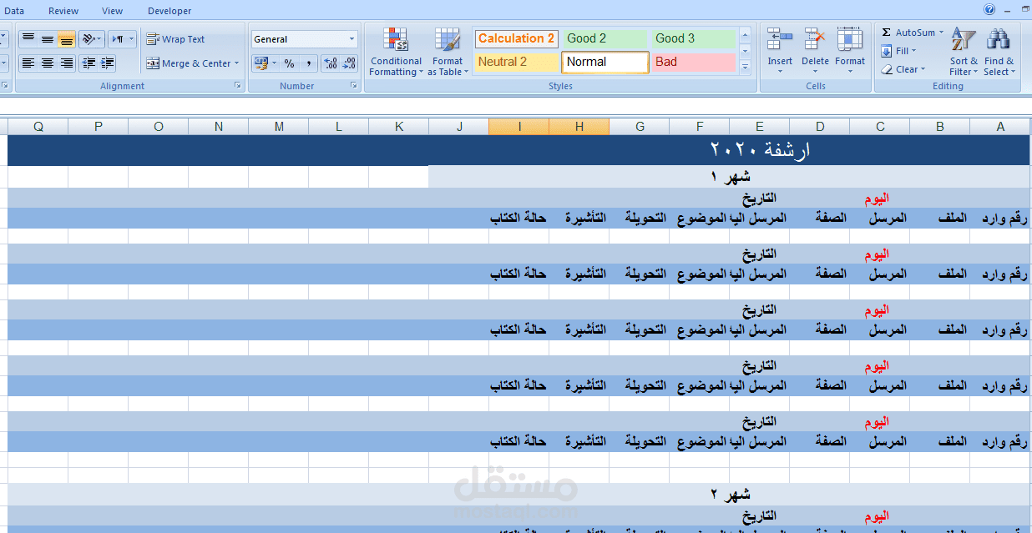The width and height of the screenshot is (1032, 533).
Task: Apply top vertical alignment
Action: coord(28,39)
